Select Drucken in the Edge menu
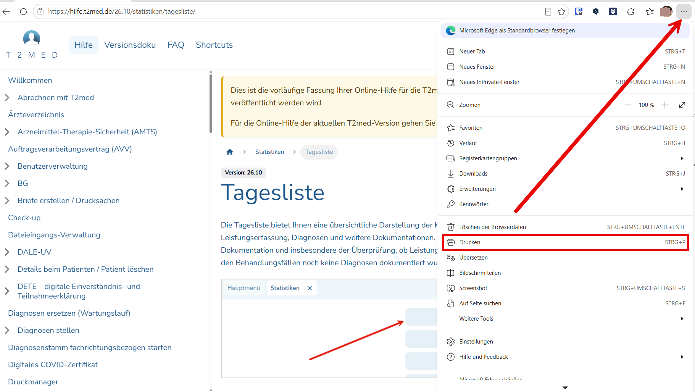The width and height of the screenshot is (695, 392). click(x=565, y=242)
